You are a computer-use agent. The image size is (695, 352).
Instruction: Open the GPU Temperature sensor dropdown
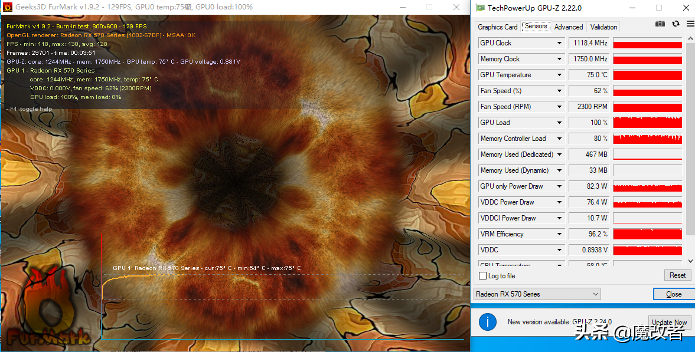tap(559, 75)
